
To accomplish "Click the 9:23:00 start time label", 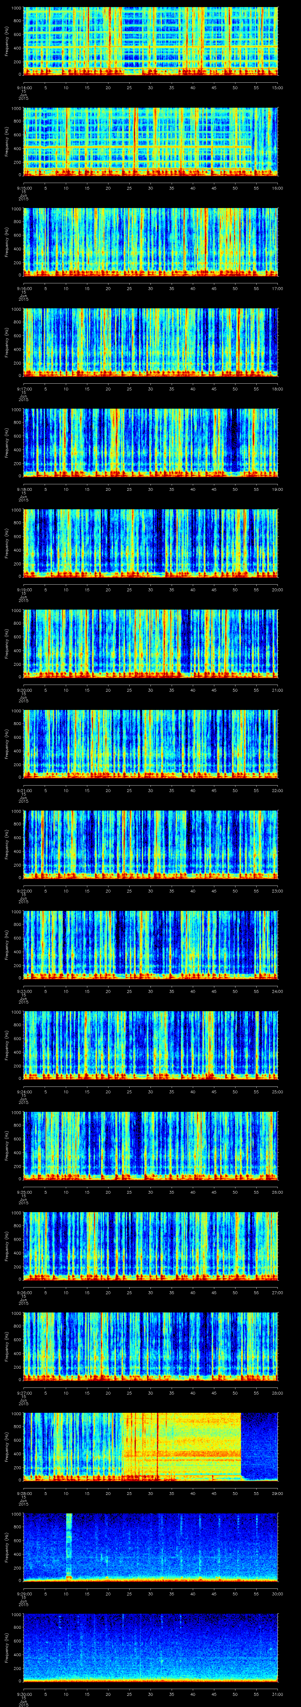I will click(x=24, y=991).
